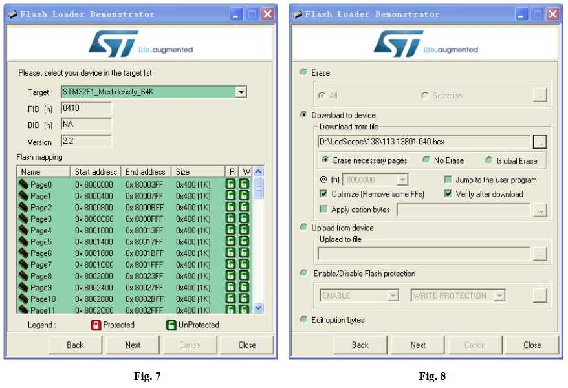Click Fig. 7 window title bar icon
The height and width of the screenshot is (388, 568).
pos(13,14)
